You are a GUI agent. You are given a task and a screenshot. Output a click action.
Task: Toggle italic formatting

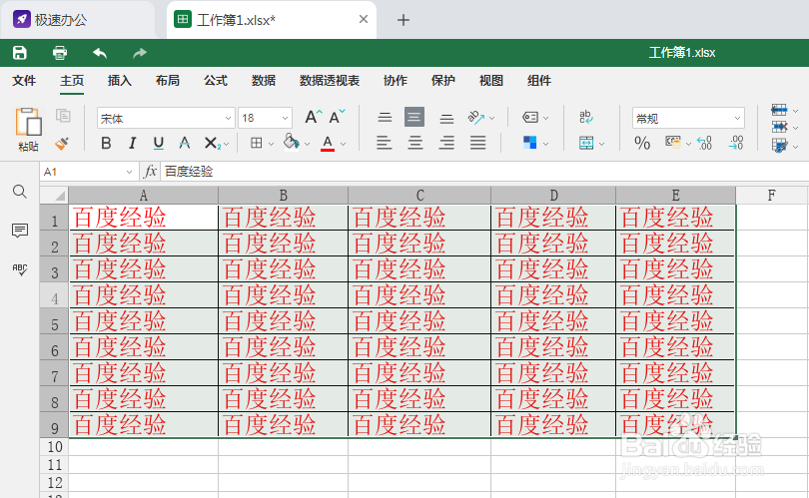coord(132,143)
